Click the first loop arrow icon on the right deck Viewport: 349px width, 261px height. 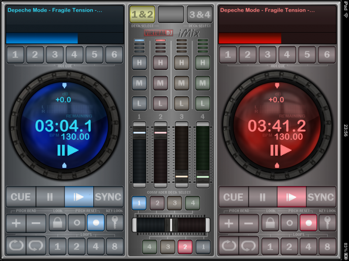click(x=229, y=246)
